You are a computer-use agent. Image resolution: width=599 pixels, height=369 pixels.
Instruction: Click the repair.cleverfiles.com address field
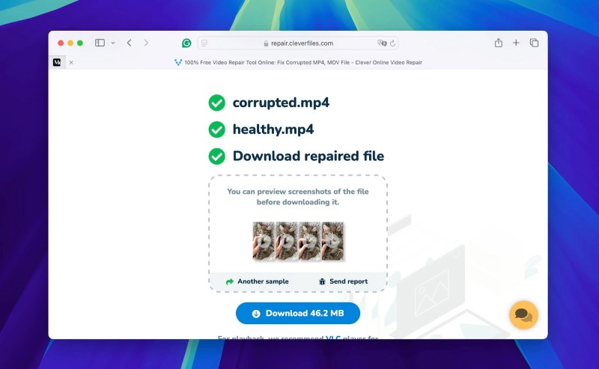point(298,43)
